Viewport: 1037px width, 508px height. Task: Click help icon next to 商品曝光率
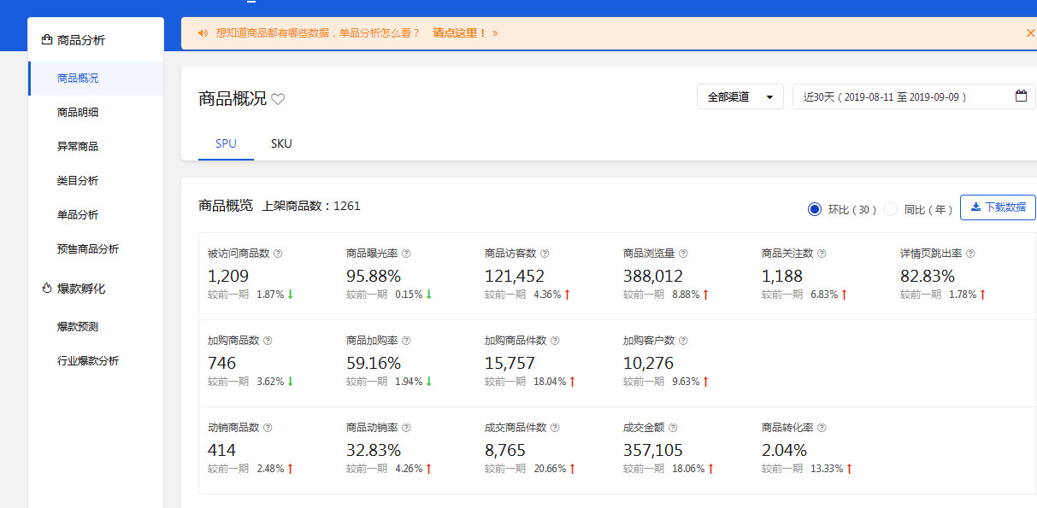406,254
